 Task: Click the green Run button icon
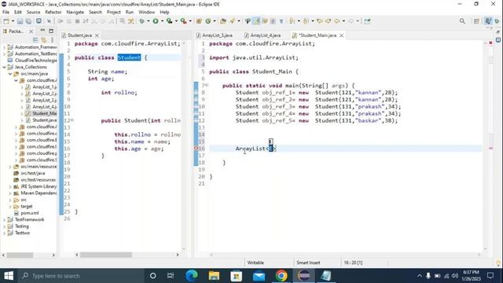tap(156, 21)
